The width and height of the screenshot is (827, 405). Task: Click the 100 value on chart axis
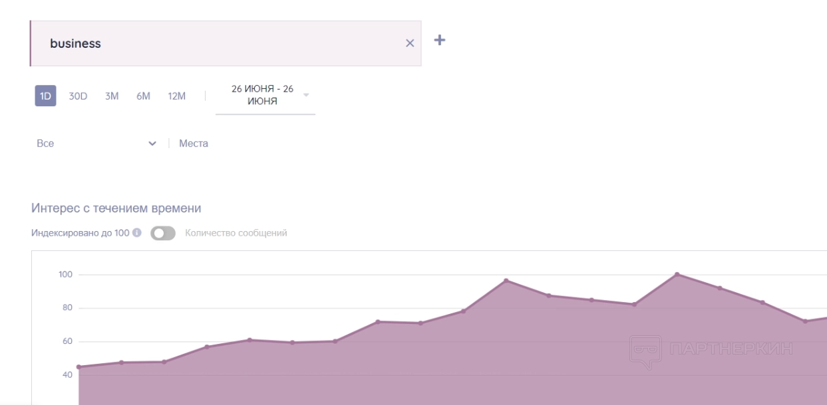click(x=65, y=275)
